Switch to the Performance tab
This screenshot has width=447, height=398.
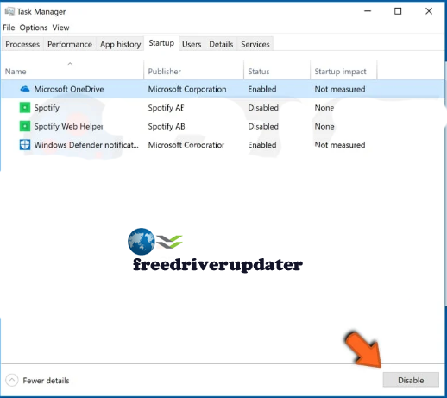[x=70, y=44]
